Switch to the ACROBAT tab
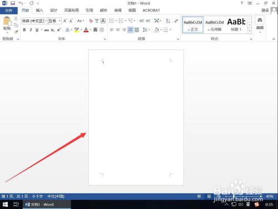The image size is (278, 209). click(x=151, y=11)
